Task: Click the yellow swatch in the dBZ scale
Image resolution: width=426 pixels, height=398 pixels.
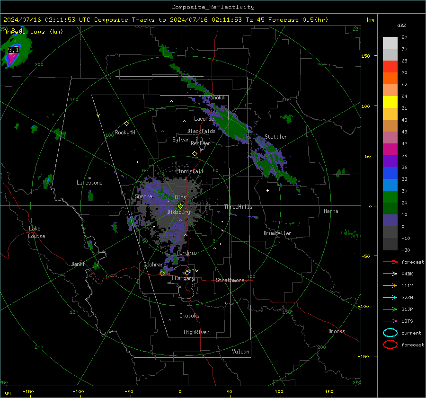Action: pyautogui.click(x=390, y=102)
